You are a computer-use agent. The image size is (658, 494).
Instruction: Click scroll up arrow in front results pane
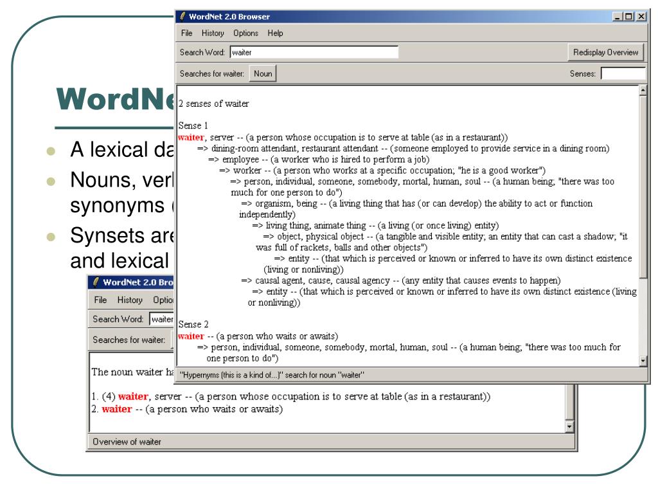[643, 90]
